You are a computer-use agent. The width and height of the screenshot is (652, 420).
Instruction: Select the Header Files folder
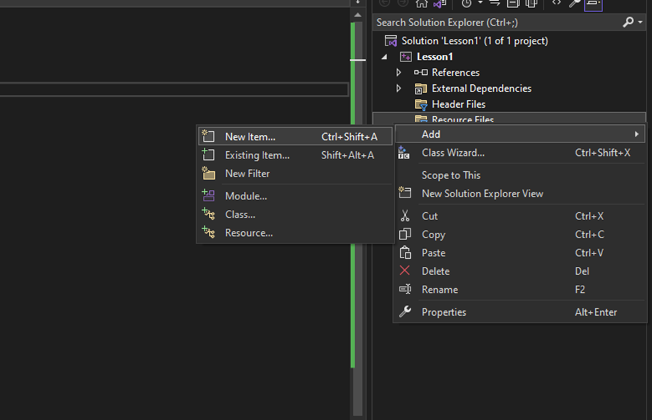458,104
